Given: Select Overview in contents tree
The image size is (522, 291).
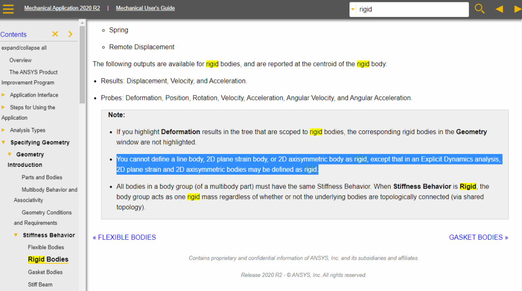Looking at the screenshot, I should (20, 60).
